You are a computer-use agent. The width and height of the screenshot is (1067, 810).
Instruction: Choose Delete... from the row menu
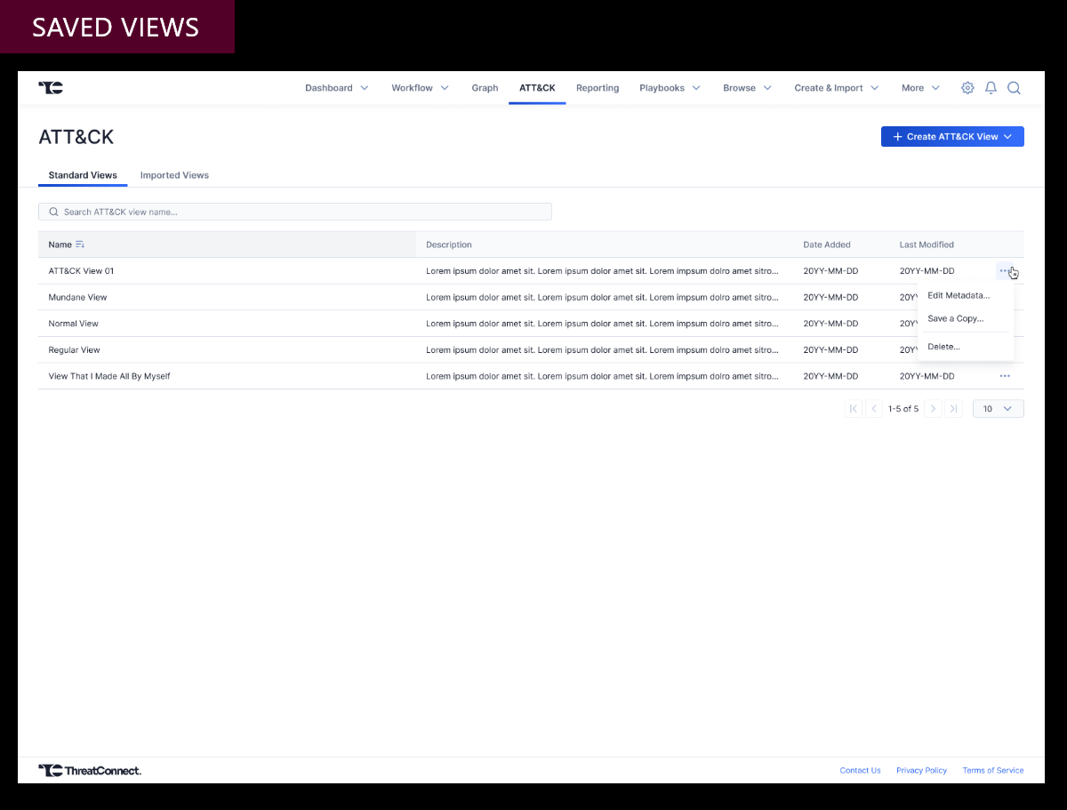[x=944, y=347]
